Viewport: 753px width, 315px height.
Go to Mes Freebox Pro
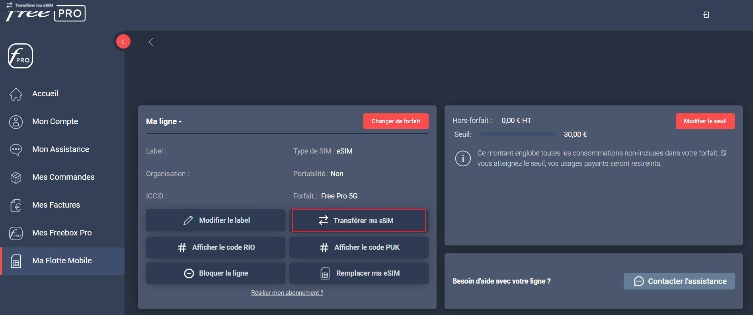pos(63,233)
